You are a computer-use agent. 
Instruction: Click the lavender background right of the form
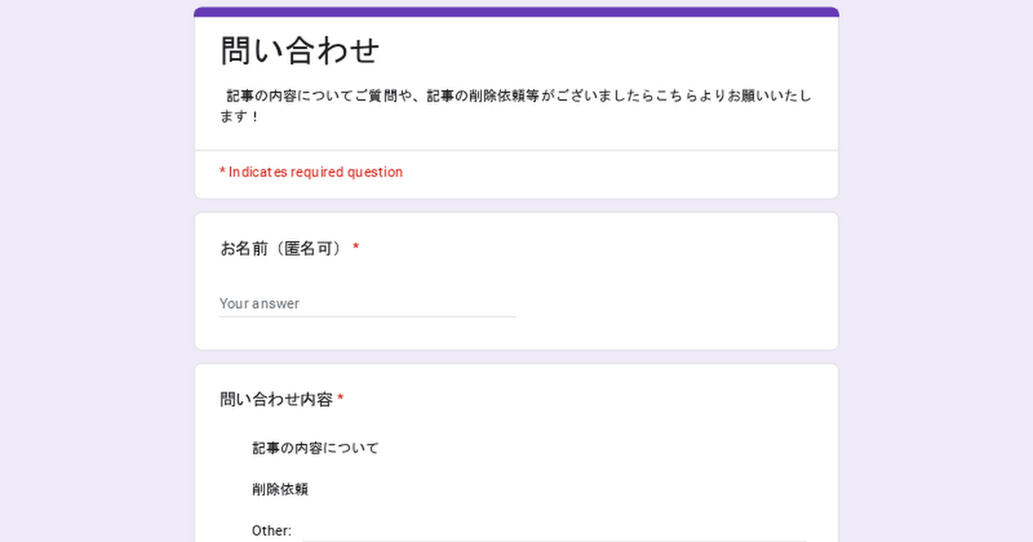[937, 275]
